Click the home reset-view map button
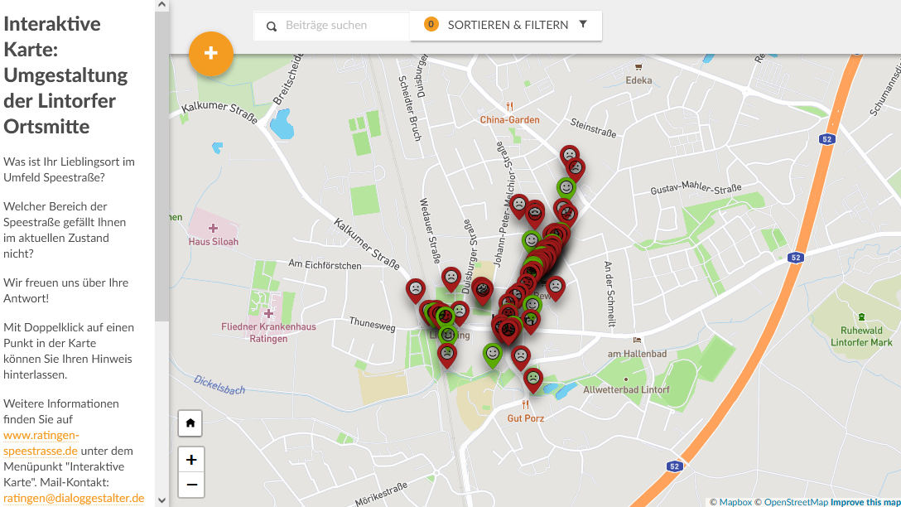Viewport: 901px width, 507px height. tap(190, 423)
